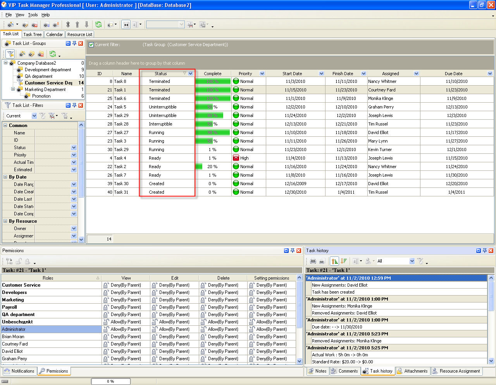496x385 pixels.
Task: Select the Development department group
Action: click(x=48, y=70)
